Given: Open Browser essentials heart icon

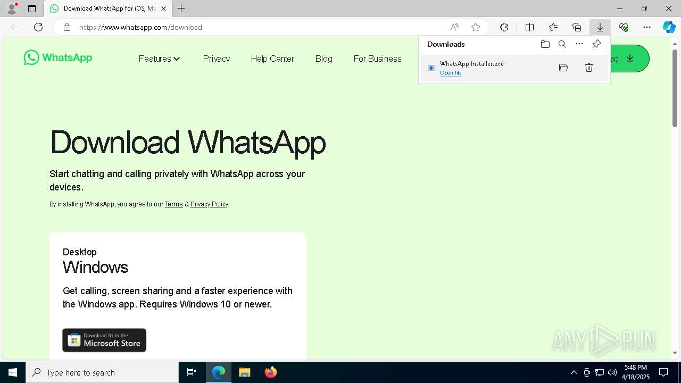Looking at the screenshot, I should [624, 27].
